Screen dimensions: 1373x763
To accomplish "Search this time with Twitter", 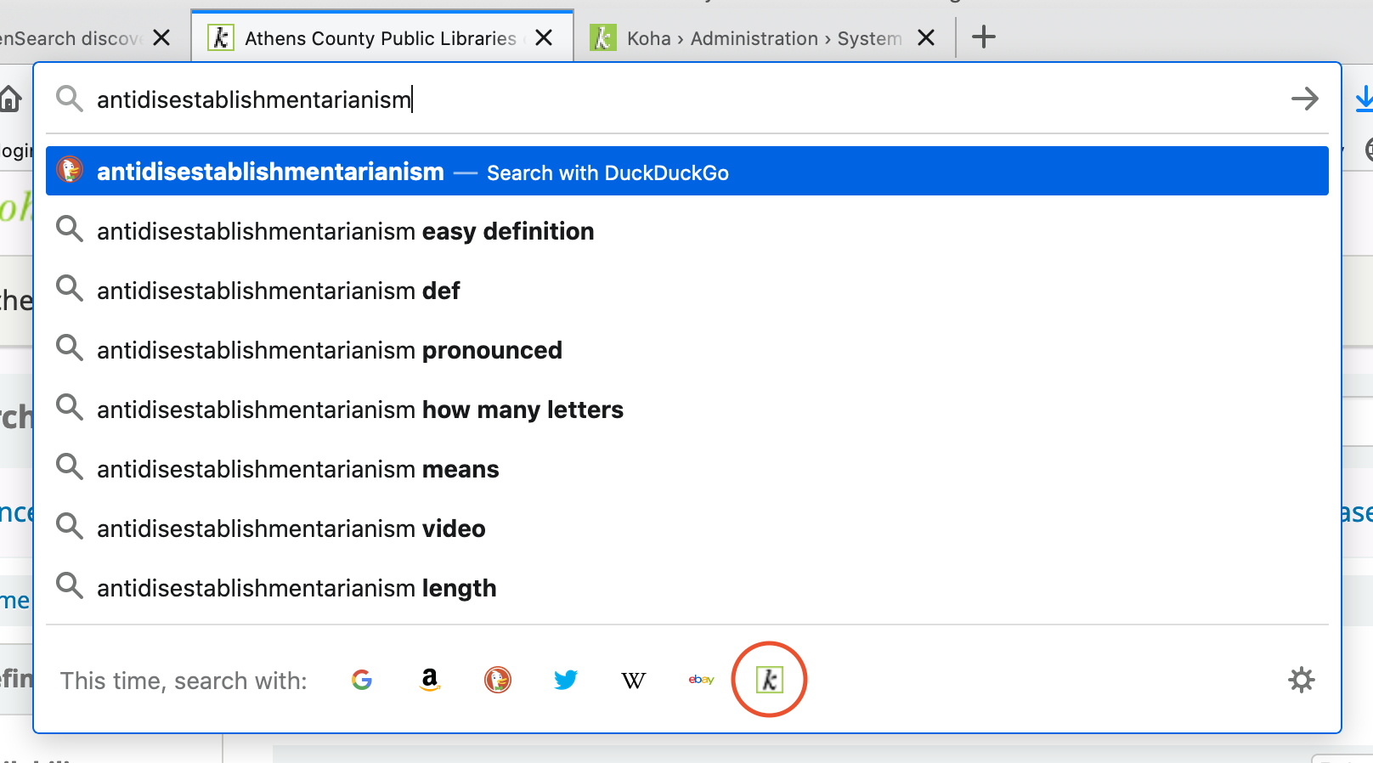I will click(566, 680).
